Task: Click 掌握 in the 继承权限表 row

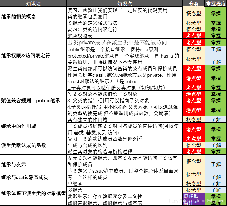Action: click(216, 35)
